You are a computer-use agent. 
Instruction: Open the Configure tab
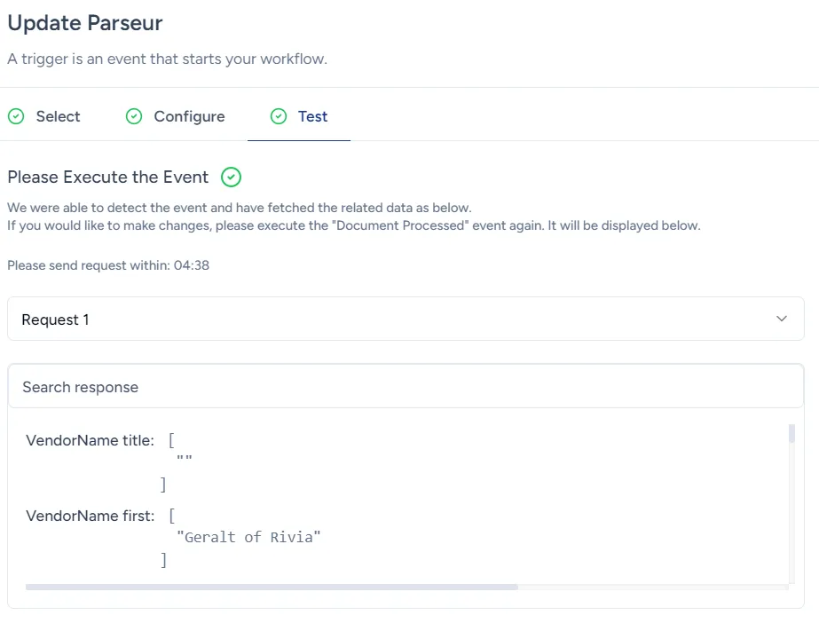[x=188, y=116]
